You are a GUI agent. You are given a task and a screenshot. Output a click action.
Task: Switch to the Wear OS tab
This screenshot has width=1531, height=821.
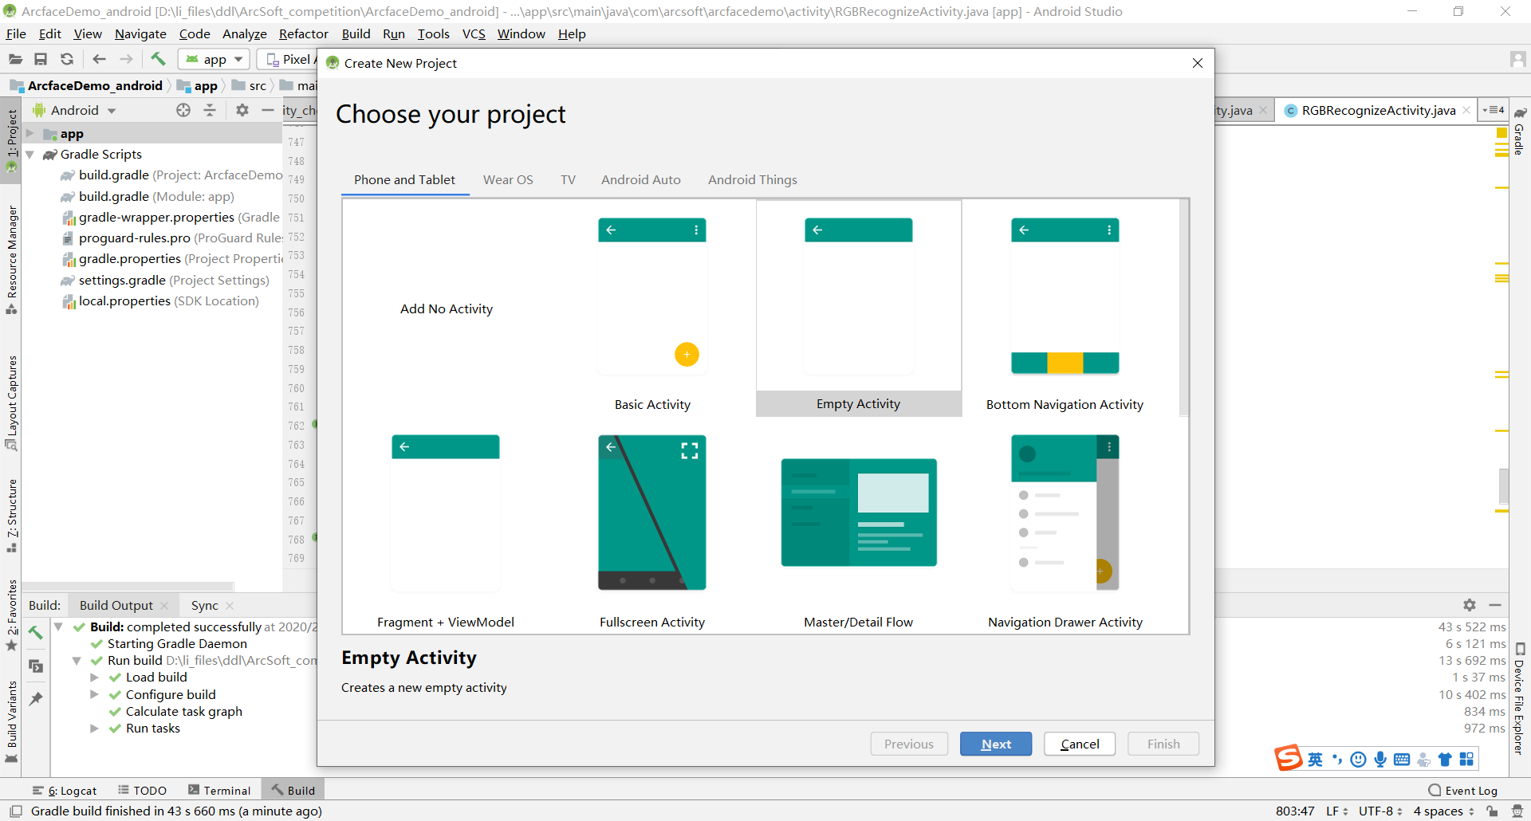[508, 179]
